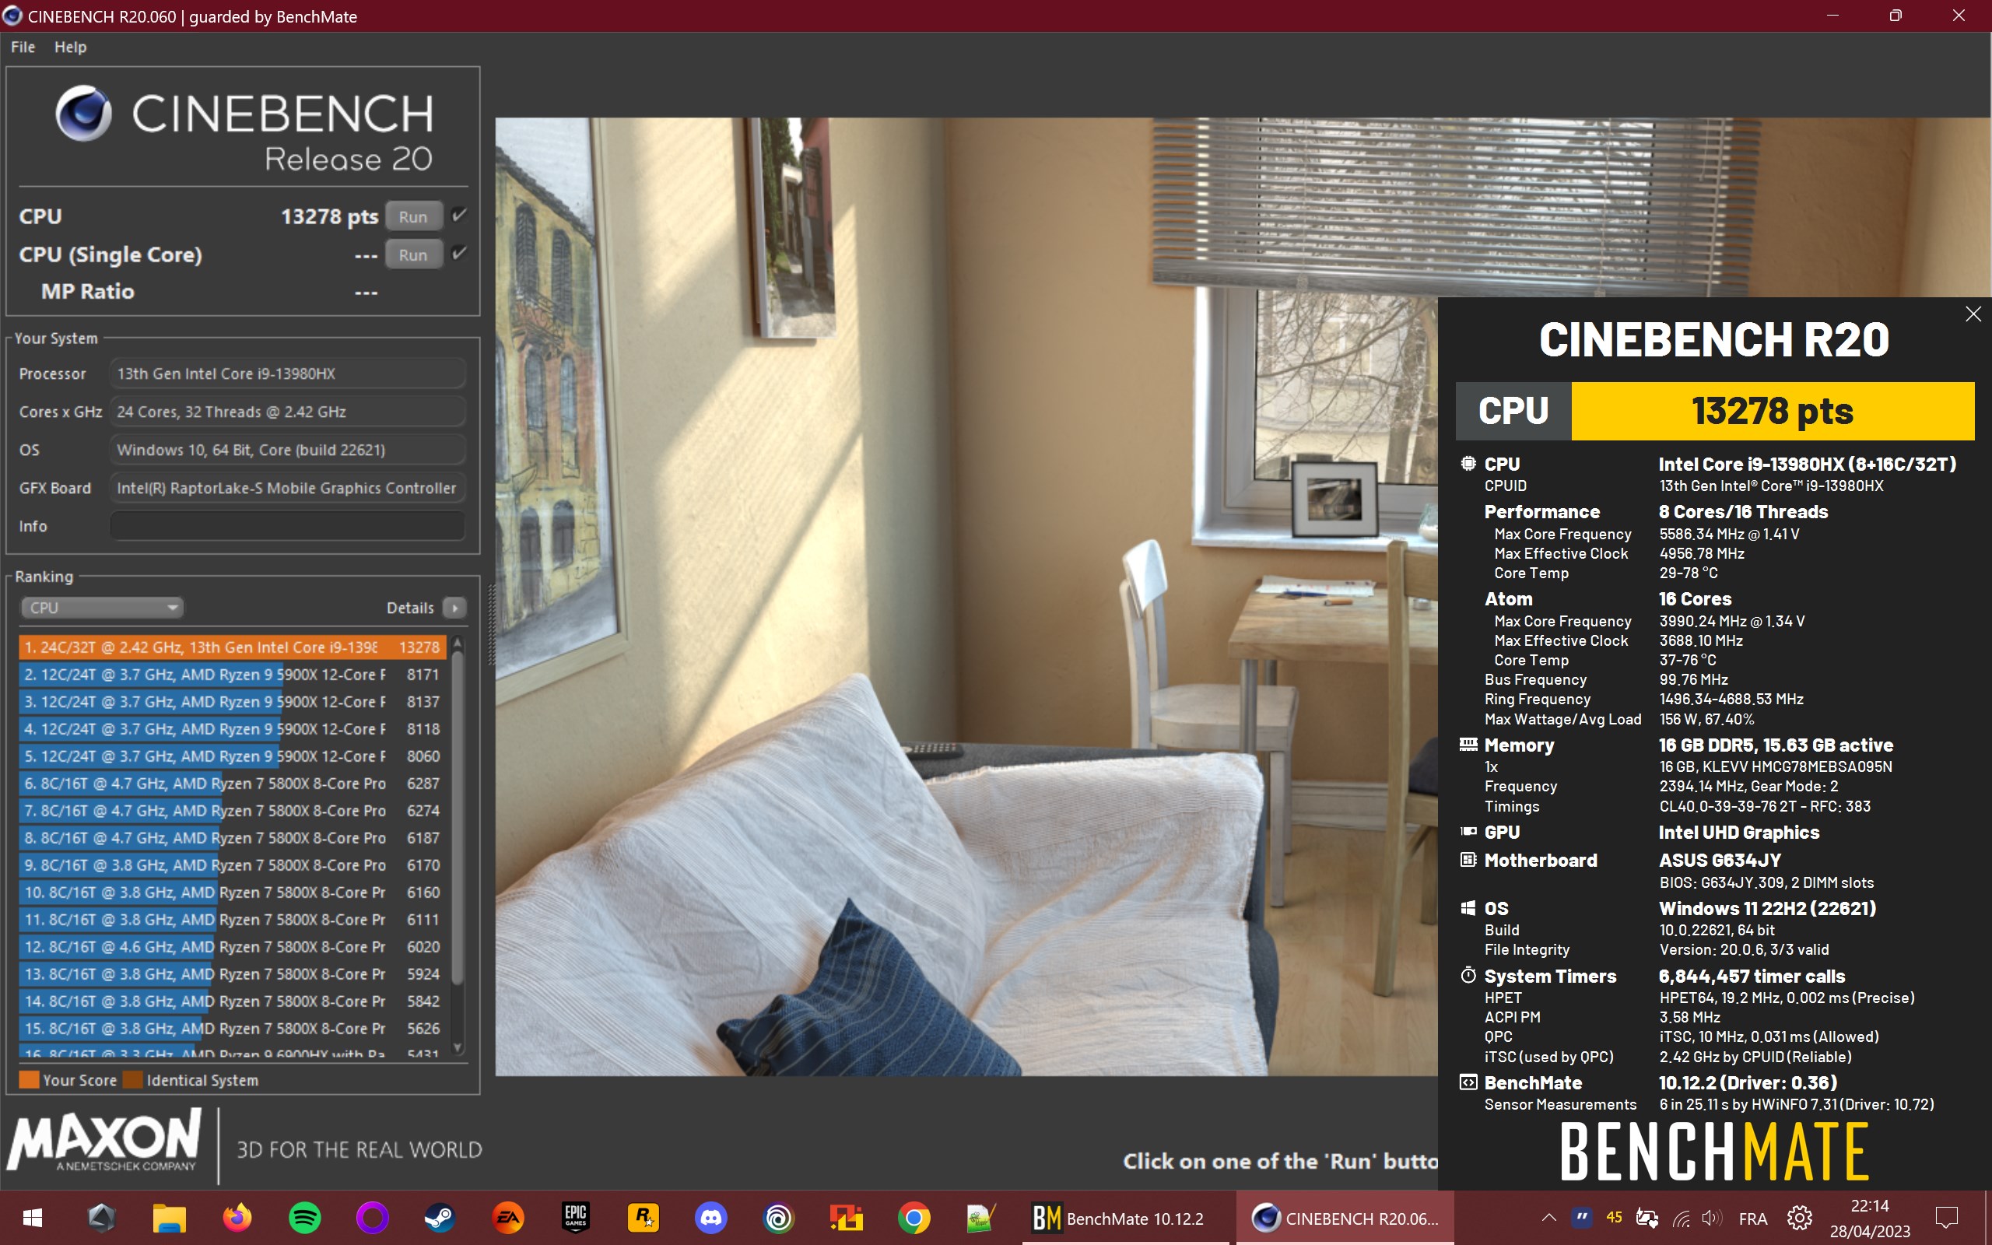This screenshot has height=1245, width=1992.
Task: Click the Info input field
Action: pyautogui.click(x=288, y=526)
